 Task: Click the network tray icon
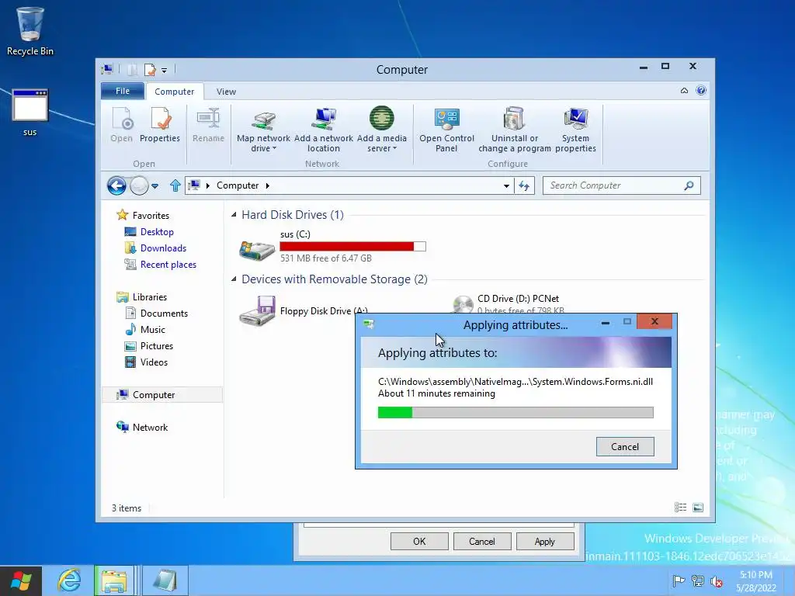698,581
